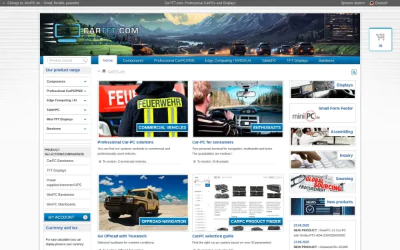Go to section Enthusiasts
The height and width of the screenshot is (250, 400).
213,161
